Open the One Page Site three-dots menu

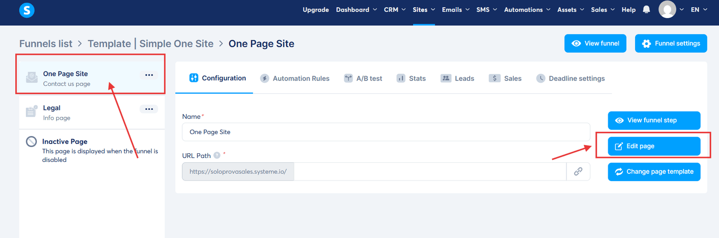click(x=149, y=75)
